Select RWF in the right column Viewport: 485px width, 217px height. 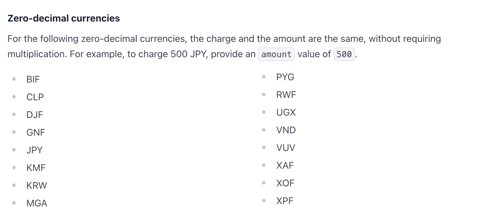pyautogui.click(x=286, y=95)
